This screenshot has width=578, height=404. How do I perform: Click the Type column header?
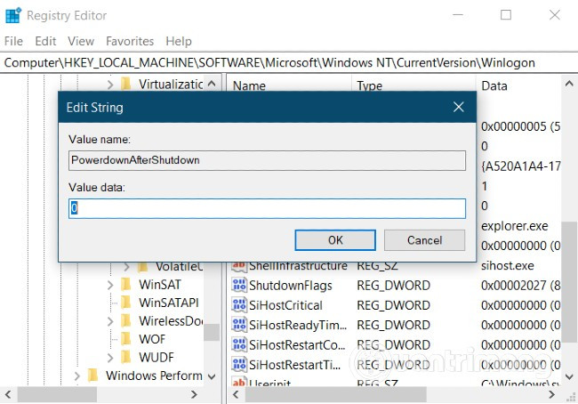point(369,86)
